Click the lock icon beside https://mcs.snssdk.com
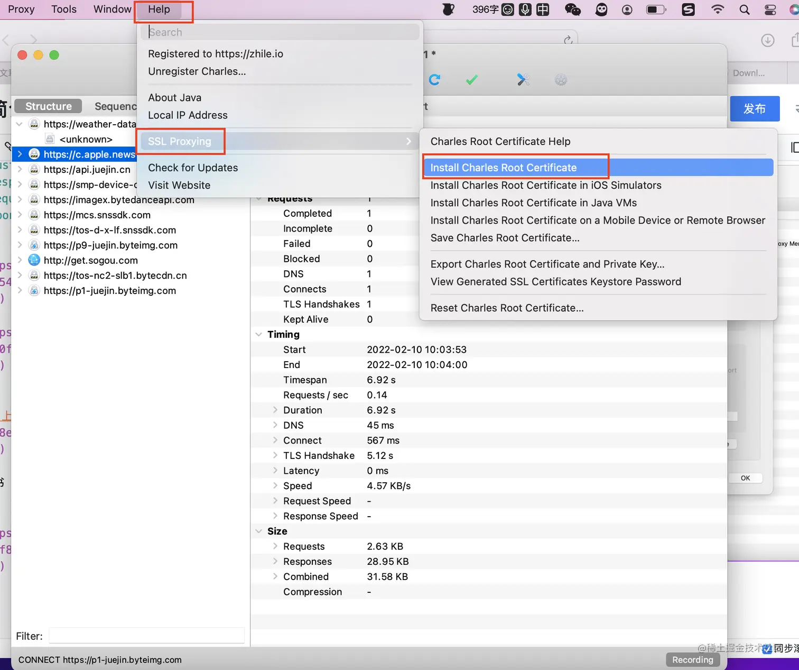 pyautogui.click(x=34, y=215)
